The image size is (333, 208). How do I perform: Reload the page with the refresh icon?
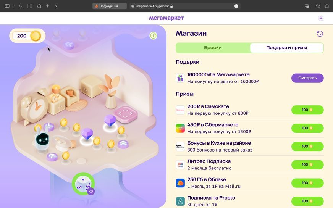21,6
